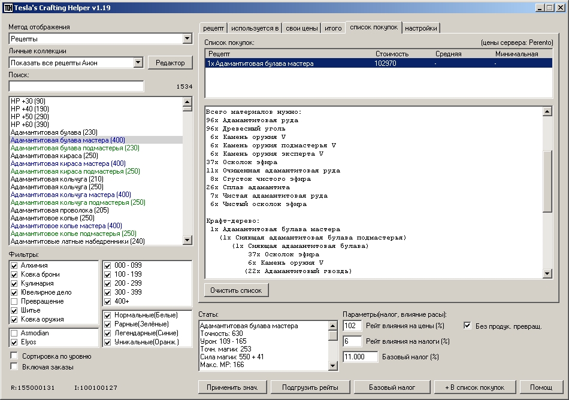Toggle the 000 - 099 level checkbox

click(x=107, y=265)
